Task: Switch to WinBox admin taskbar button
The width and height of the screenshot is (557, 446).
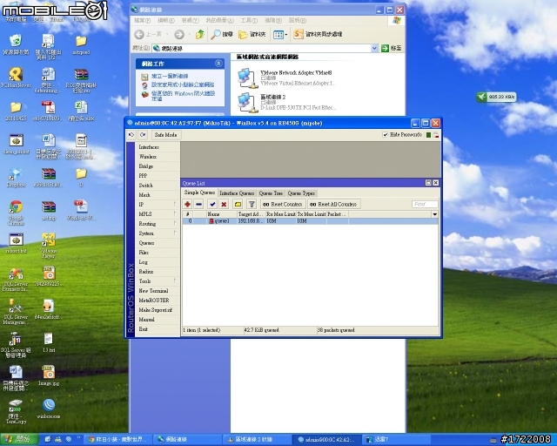Action: (x=327, y=440)
